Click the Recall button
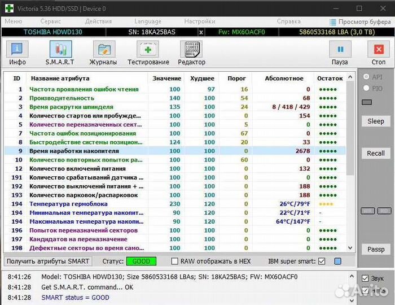The height and width of the screenshot is (305, 395). [376, 153]
